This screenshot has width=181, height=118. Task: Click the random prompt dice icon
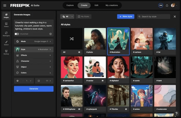pos(50,34)
